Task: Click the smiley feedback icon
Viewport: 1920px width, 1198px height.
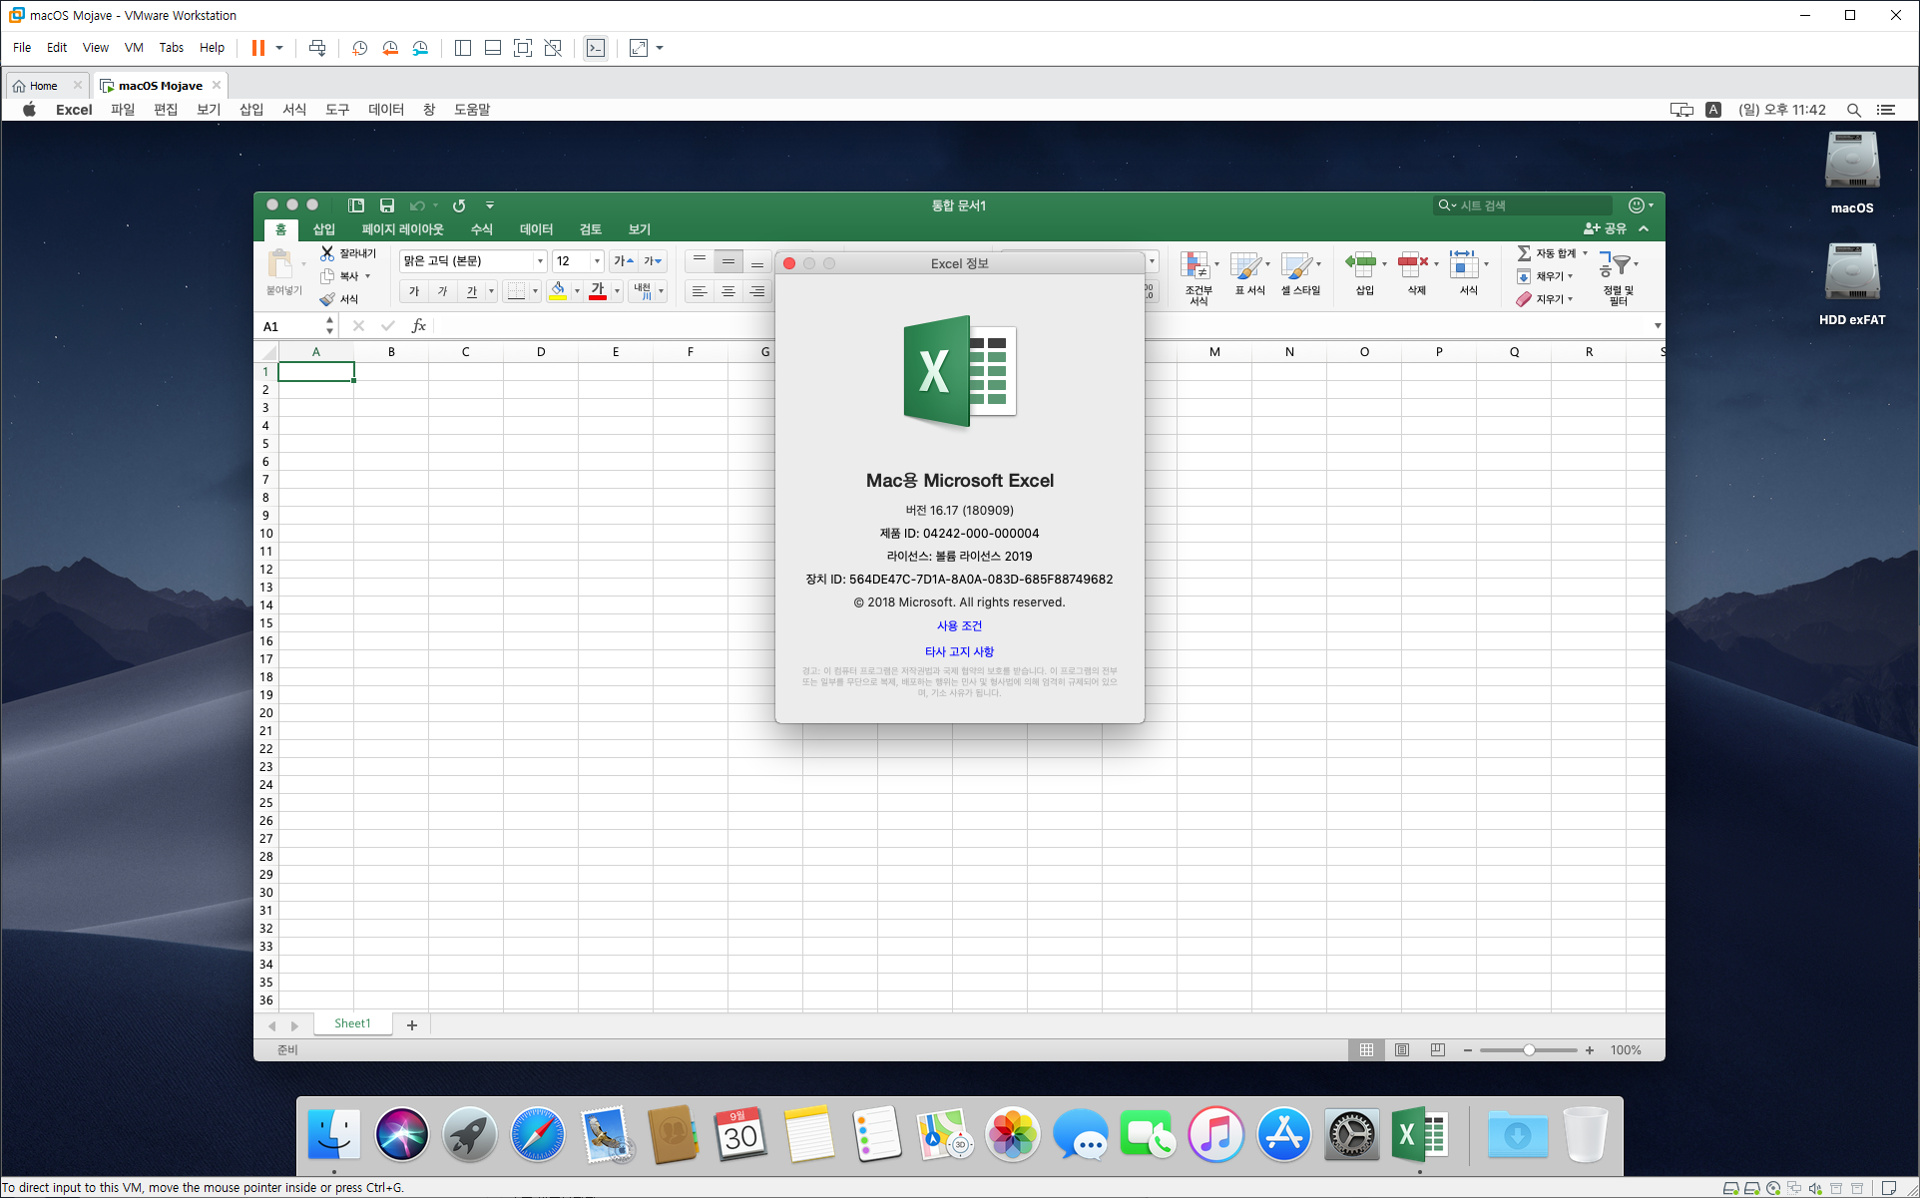Action: [x=1637, y=205]
